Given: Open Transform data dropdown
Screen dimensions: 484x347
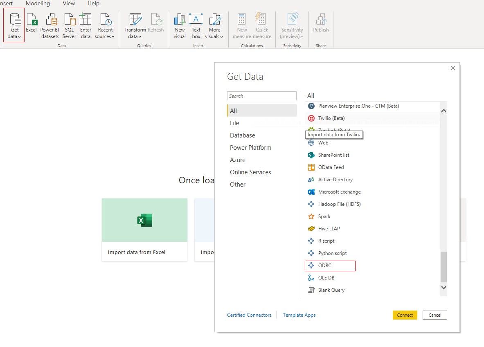Looking at the screenshot, I should tap(135, 26).
